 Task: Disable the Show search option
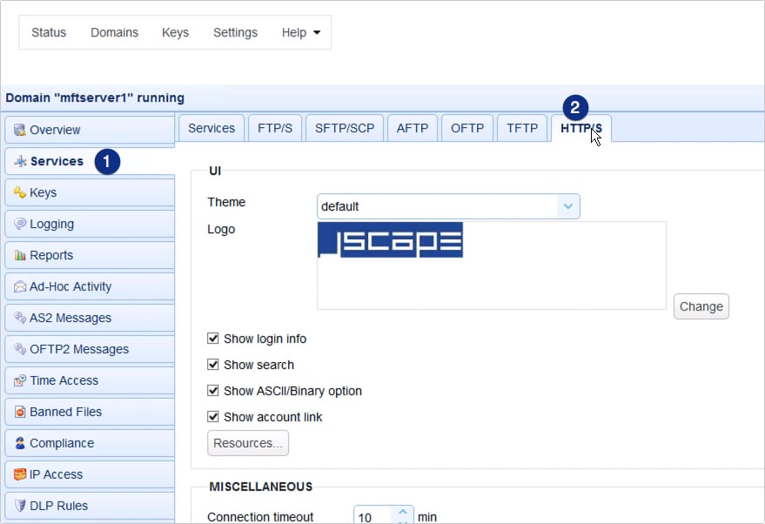click(x=213, y=365)
